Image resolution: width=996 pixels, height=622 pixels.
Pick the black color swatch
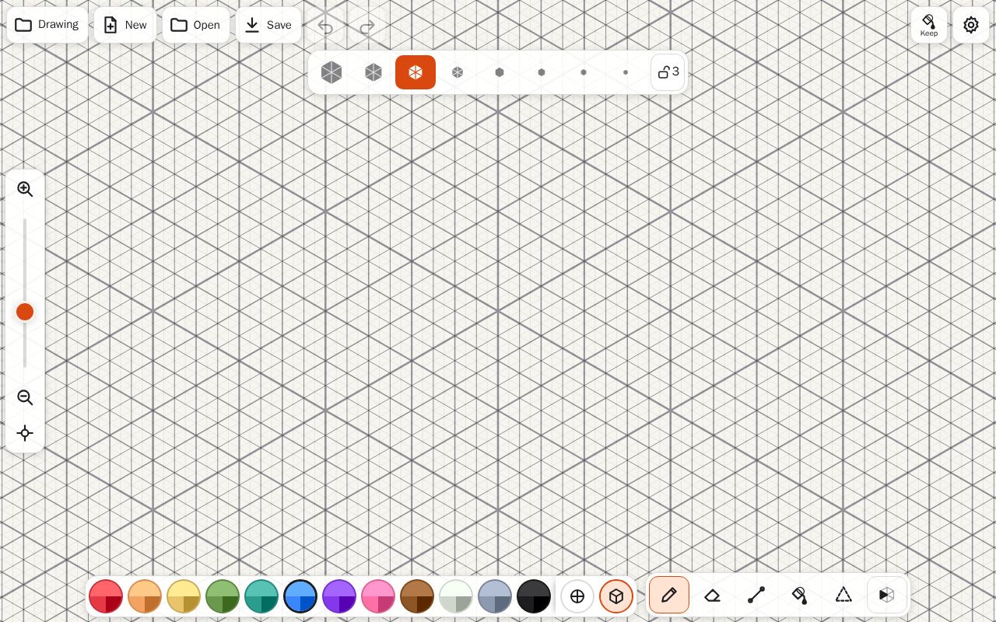tap(534, 596)
